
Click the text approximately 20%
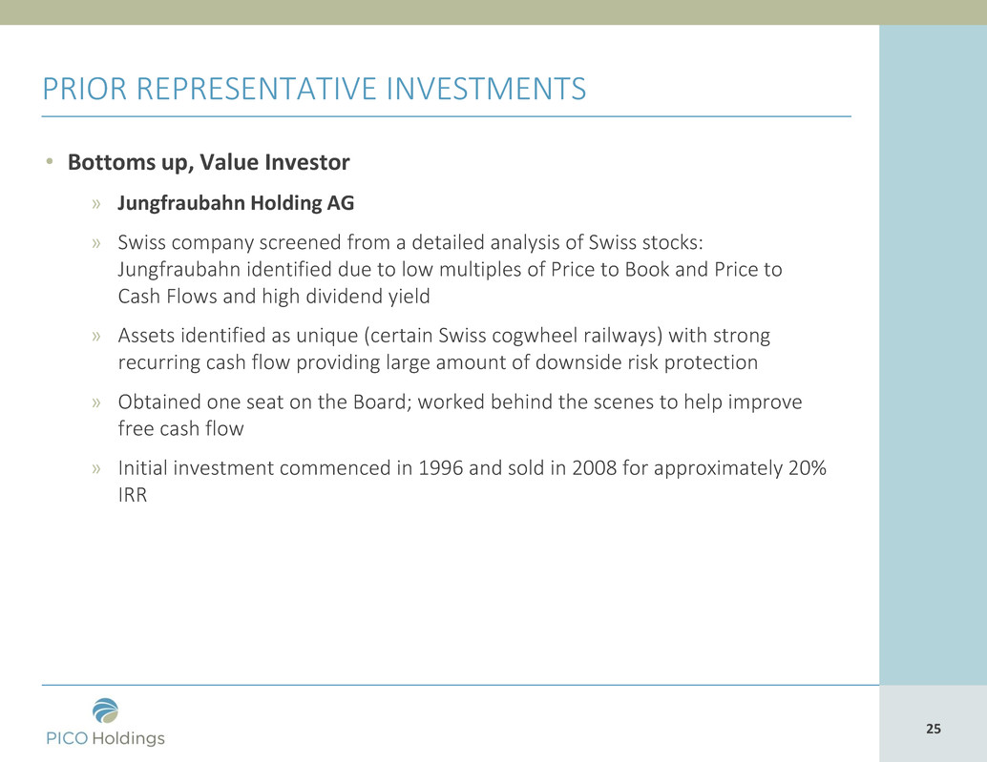pos(740,468)
